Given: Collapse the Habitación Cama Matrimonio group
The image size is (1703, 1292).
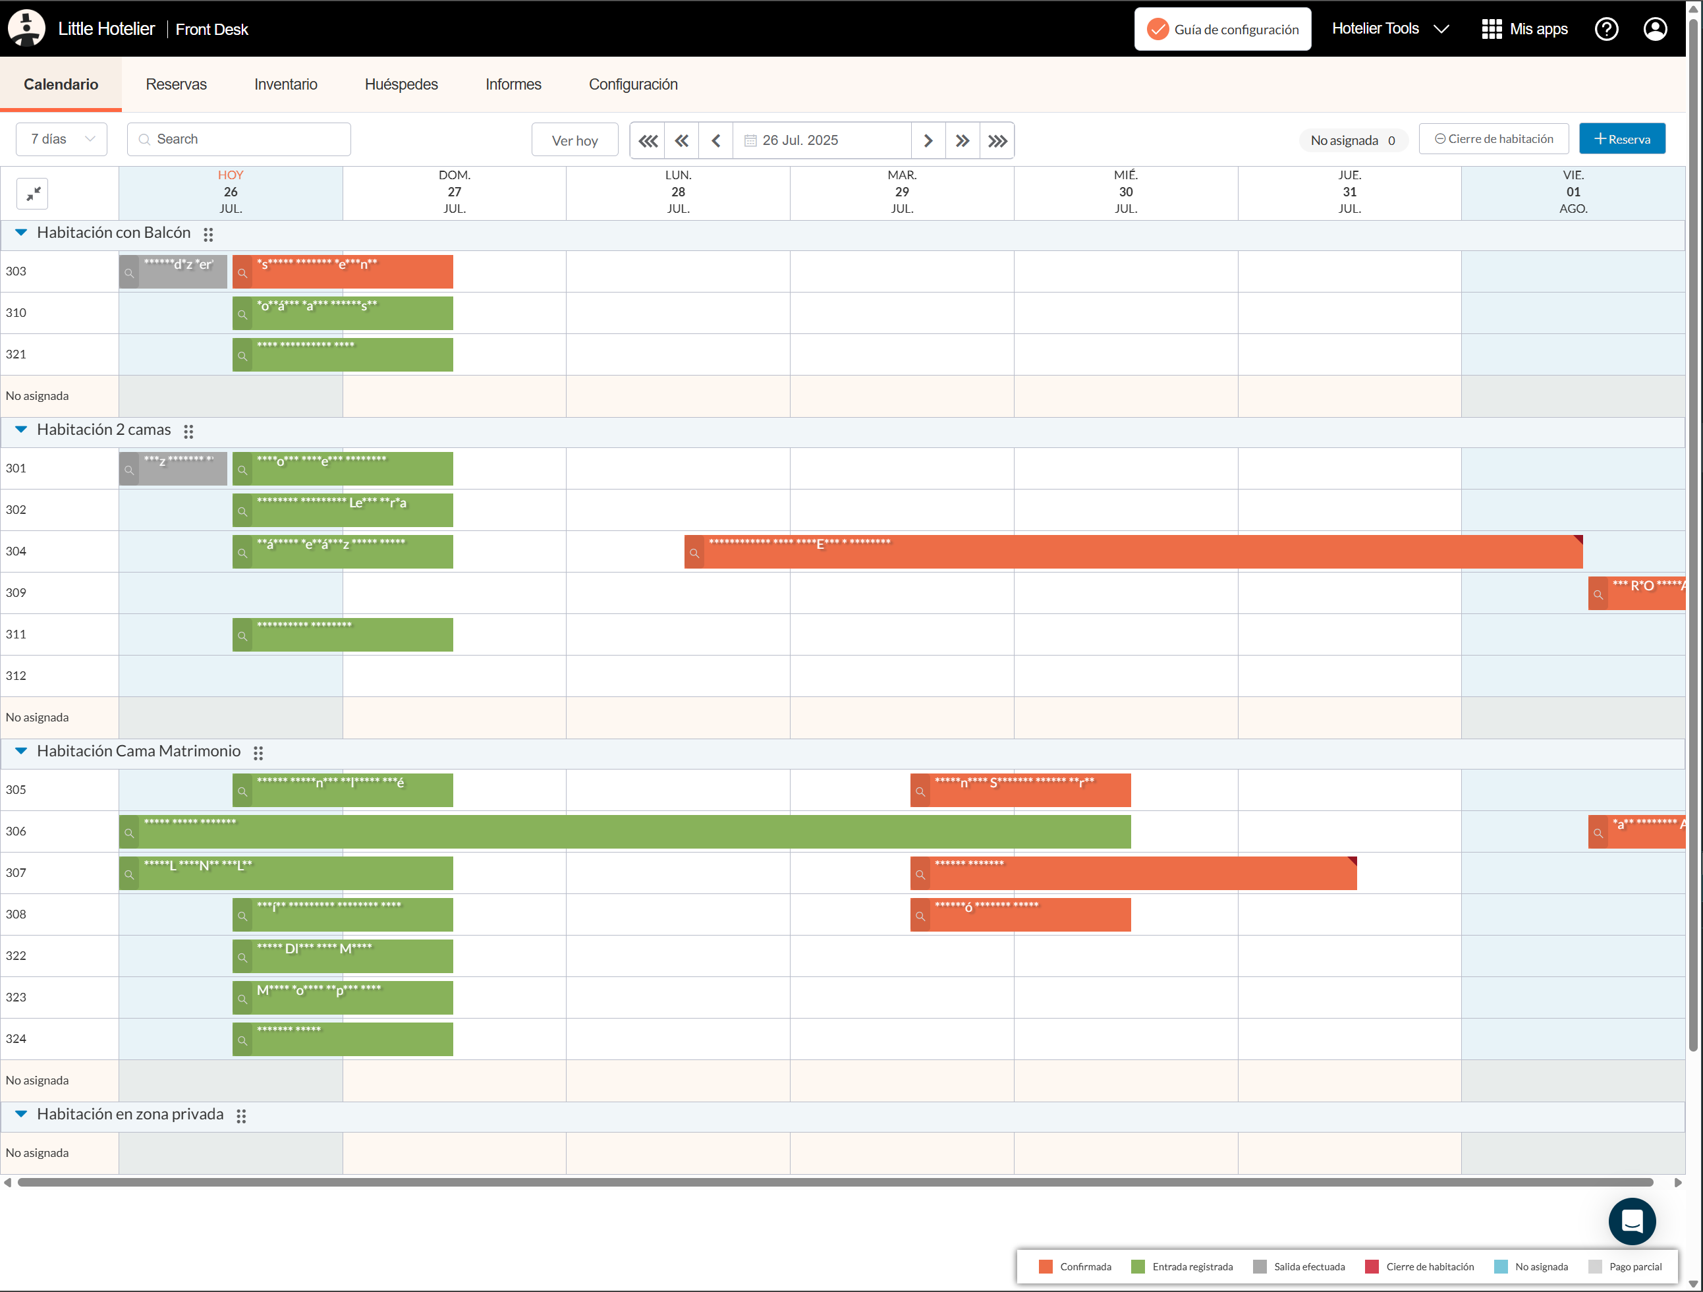Looking at the screenshot, I should click(x=21, y=752).
